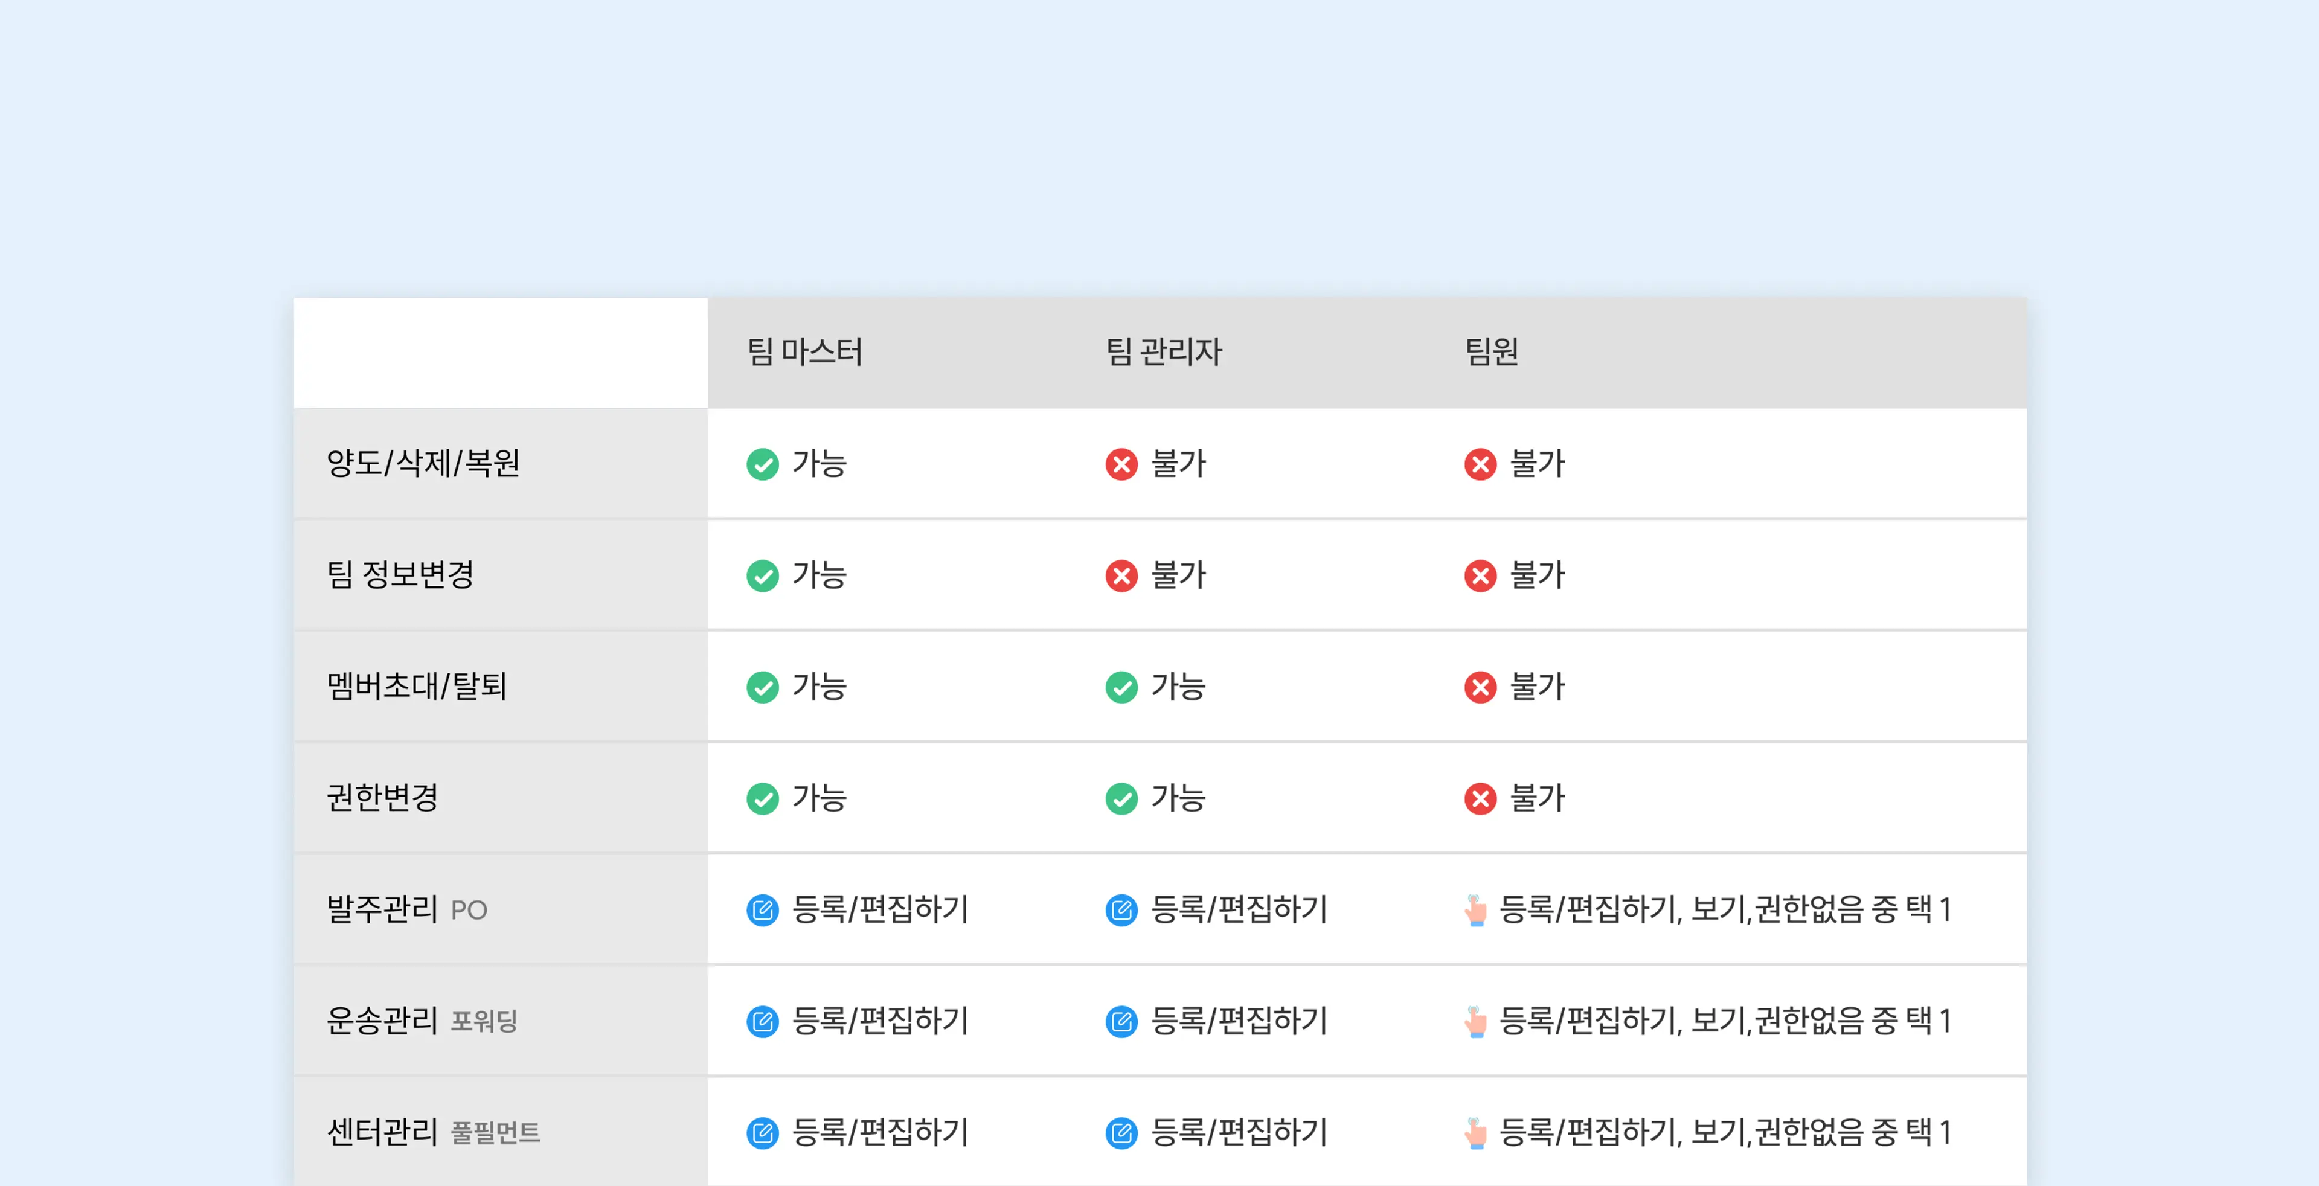Viewport: 2319px width, 1186px height.
Task: Click 등록/편집하기 text in 운송관리 팀 관리자 cell
Action: [1240, 1022]
